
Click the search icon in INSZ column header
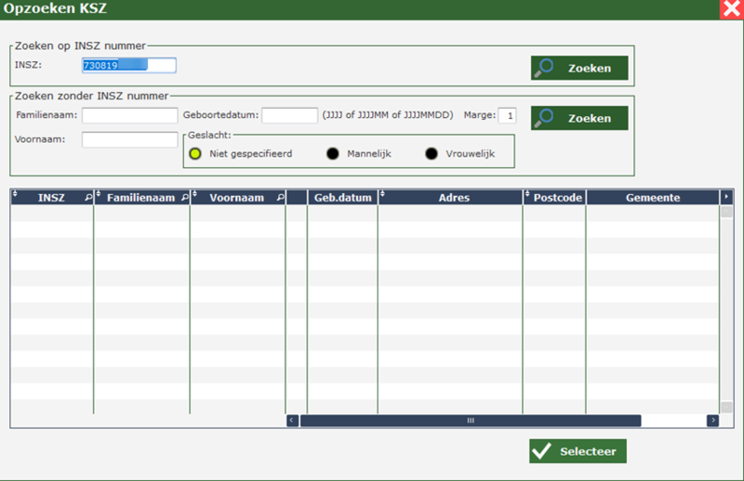coord(87,198)
